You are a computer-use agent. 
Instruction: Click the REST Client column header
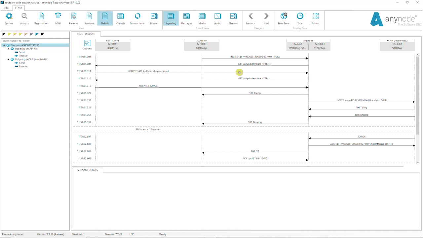113,45
